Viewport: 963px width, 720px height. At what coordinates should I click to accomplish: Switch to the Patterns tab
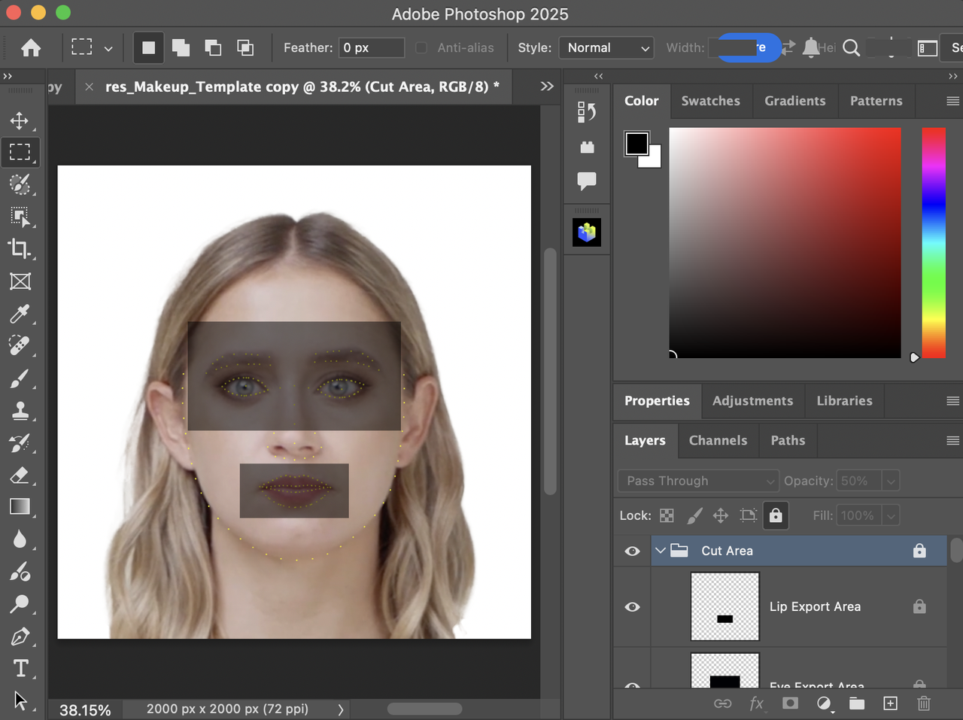(876, 101)
